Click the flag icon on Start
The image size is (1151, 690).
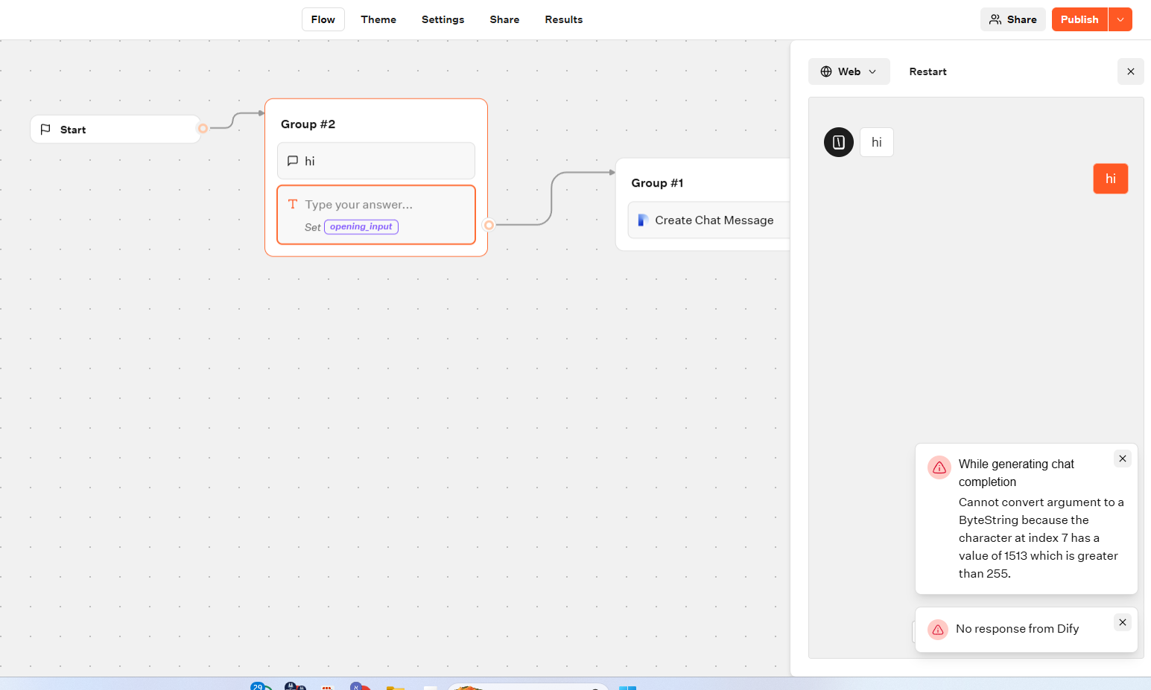click(x=45, y=130)
